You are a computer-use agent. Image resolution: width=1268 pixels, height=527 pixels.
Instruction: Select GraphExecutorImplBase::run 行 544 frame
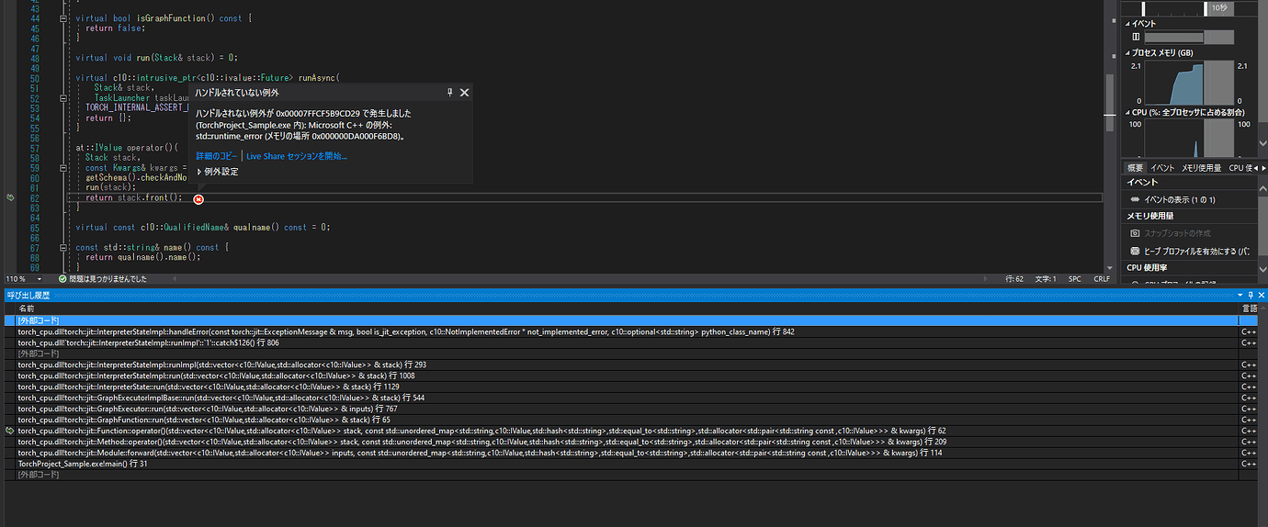pyautogui.click(x=630, y=398)
